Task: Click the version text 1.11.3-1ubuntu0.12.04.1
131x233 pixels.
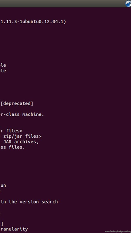Action: (32, 22)
